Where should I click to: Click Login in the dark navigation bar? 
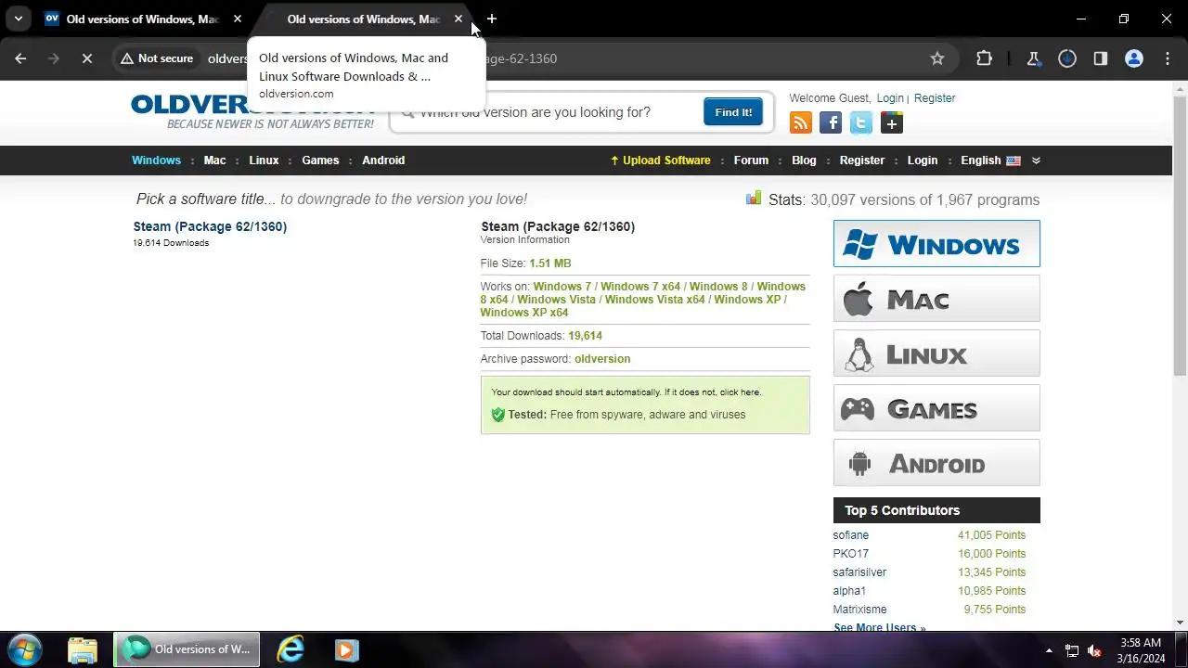pyautogui.click(x=923, y=161)
